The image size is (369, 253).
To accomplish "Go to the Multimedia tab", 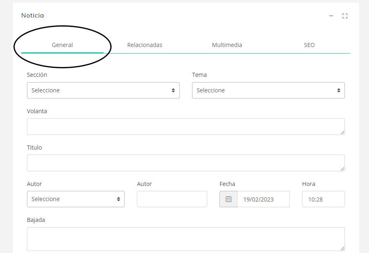I will click(227, 45).
